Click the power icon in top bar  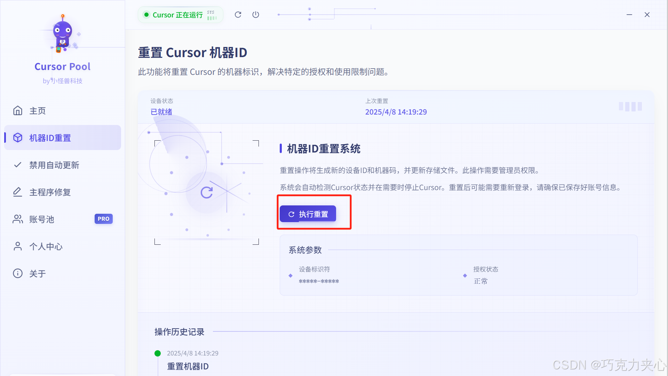pos(256,15)
